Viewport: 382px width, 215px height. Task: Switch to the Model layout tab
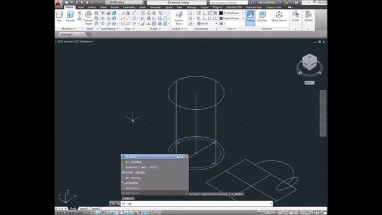pyautogui.click(x=73, y=208)
